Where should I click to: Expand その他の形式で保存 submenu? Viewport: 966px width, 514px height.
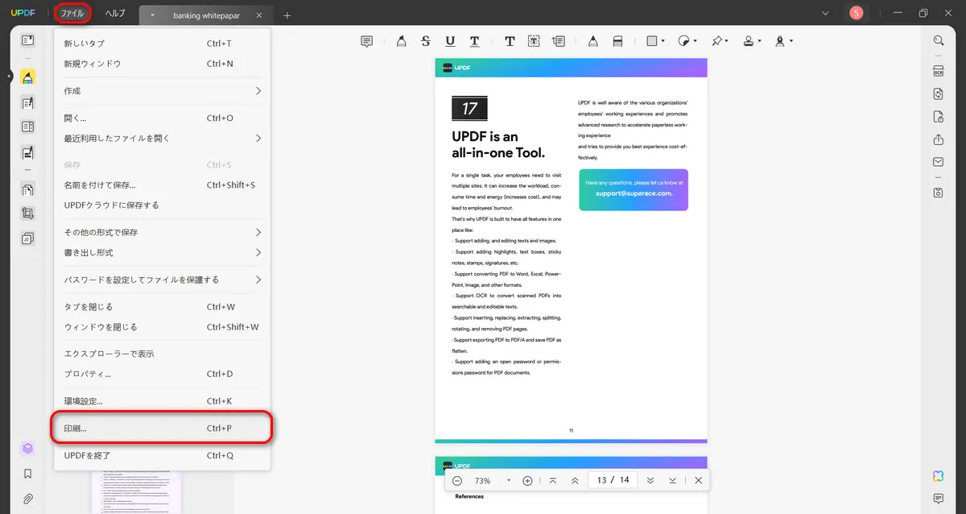(163, 232)
